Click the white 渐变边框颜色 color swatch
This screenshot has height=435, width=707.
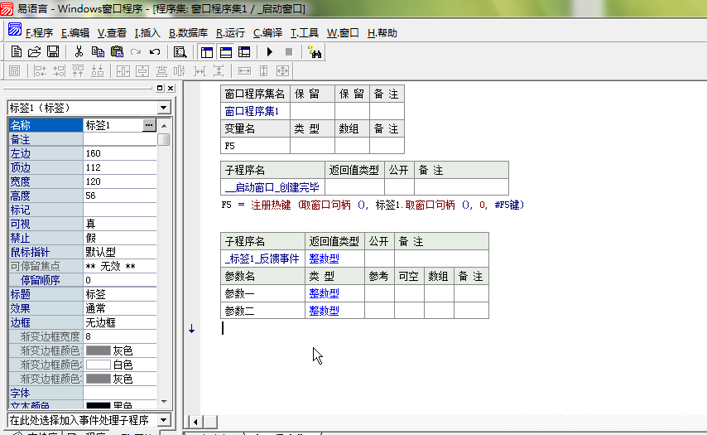tap(99, 365)
